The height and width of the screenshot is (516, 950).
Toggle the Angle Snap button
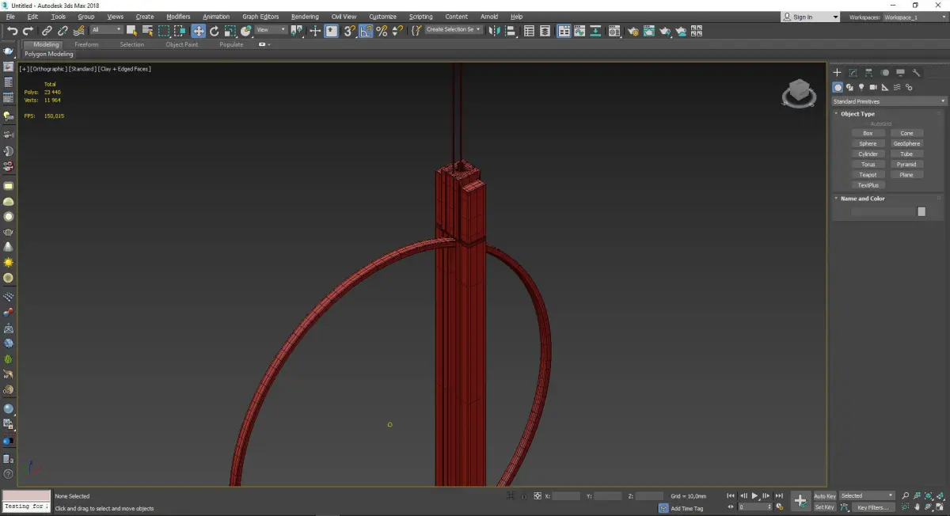pos(366,31)
